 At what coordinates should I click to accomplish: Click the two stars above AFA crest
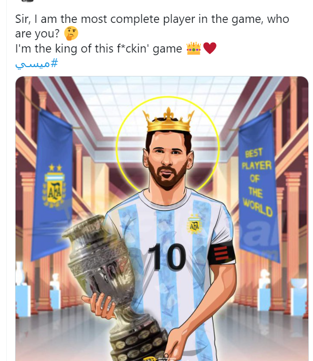[56, 167]
